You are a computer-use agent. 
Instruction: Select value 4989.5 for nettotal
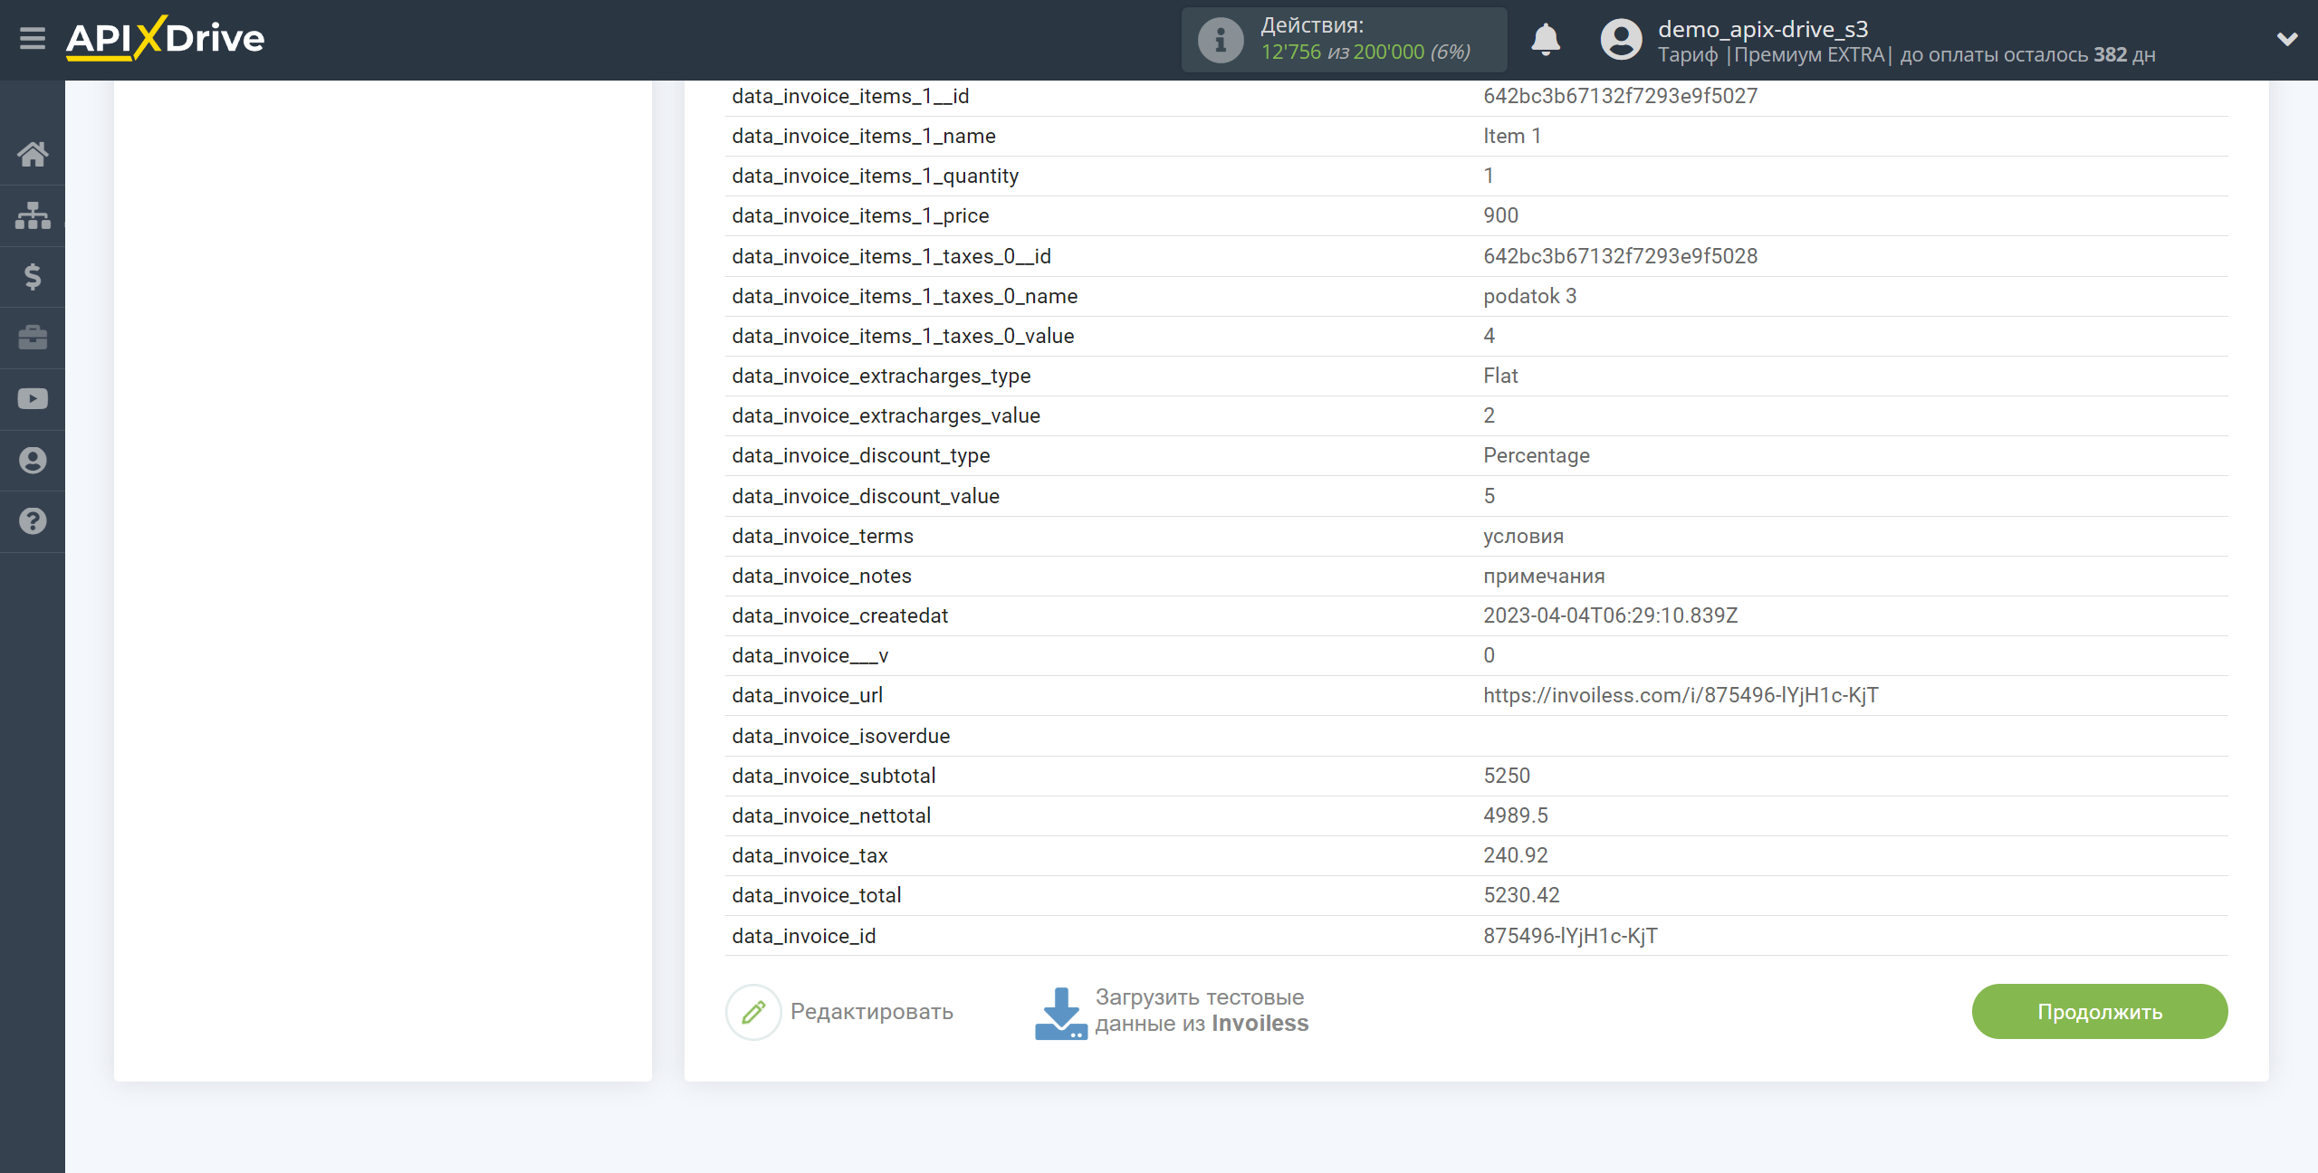pyautogui.click(x=1516, y=815)
